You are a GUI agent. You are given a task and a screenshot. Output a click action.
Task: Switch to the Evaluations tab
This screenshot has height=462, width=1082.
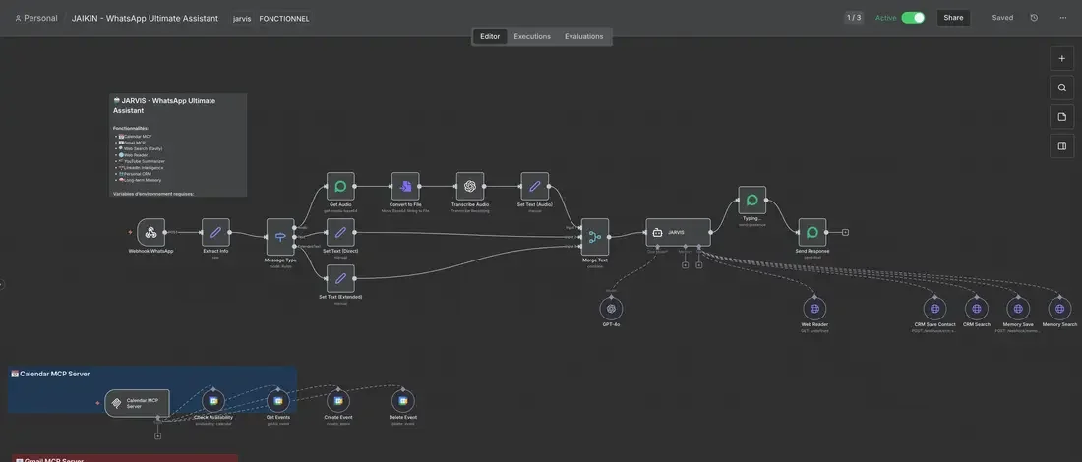click(583, 36)
